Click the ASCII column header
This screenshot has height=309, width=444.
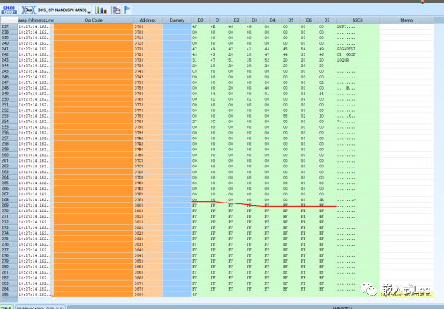coord(357,20)
